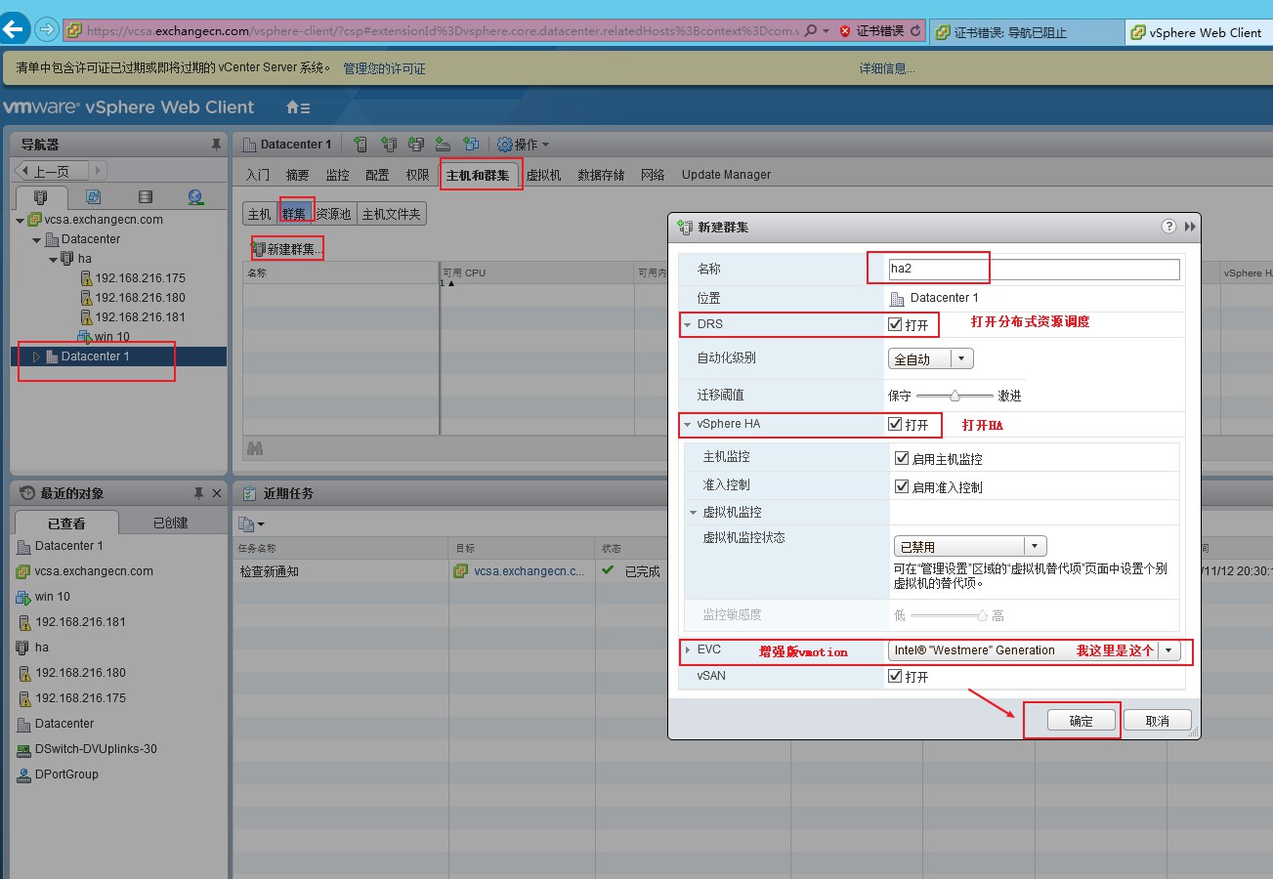Switch to the vSphere Web Client browser tab
This screenshot has height=879, width=1273.
(x=1197, y=31)
